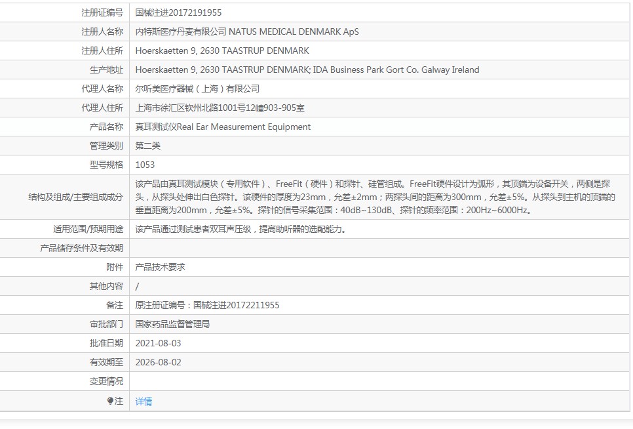The height and width of the screenshot is (429, 633).
Task: Click the 生产地址 label
Action: 106,70
